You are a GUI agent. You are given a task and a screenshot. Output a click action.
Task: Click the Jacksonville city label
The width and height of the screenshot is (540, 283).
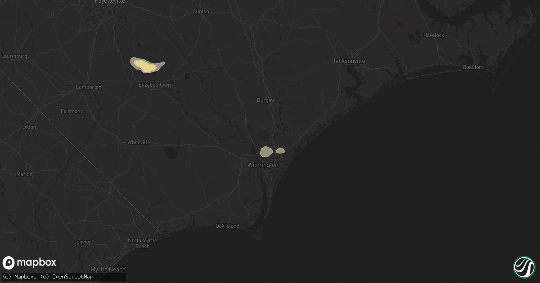pos(349,61)
